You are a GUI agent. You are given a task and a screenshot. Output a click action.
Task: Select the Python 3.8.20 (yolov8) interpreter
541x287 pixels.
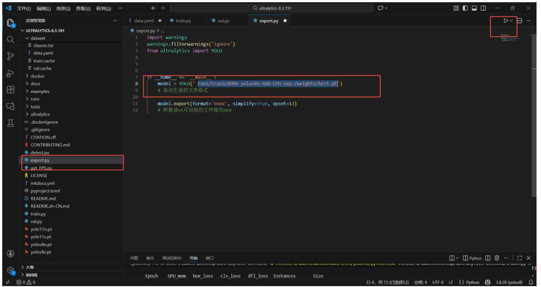[x=508, y=282]
